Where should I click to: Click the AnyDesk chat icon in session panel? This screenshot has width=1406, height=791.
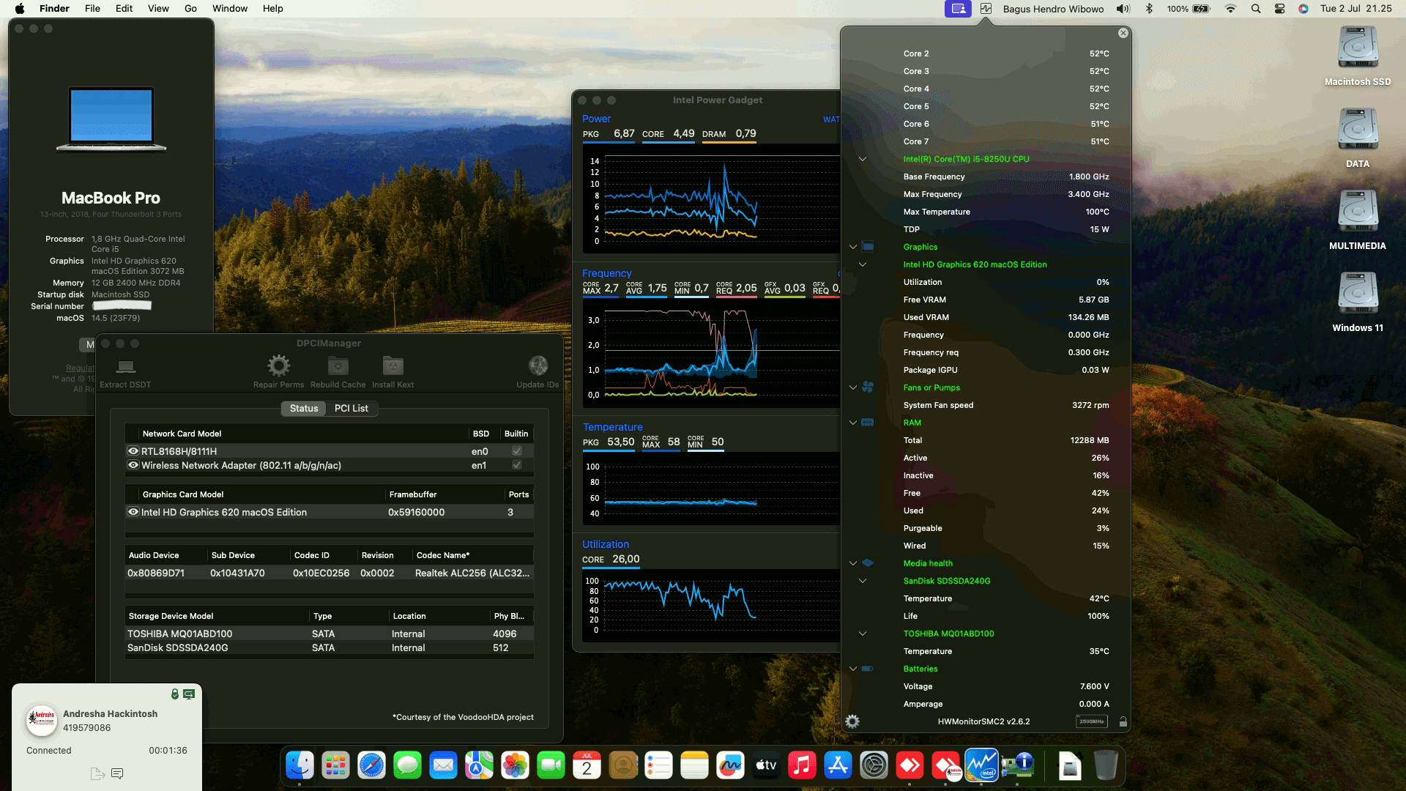click(x=117, y=773)
